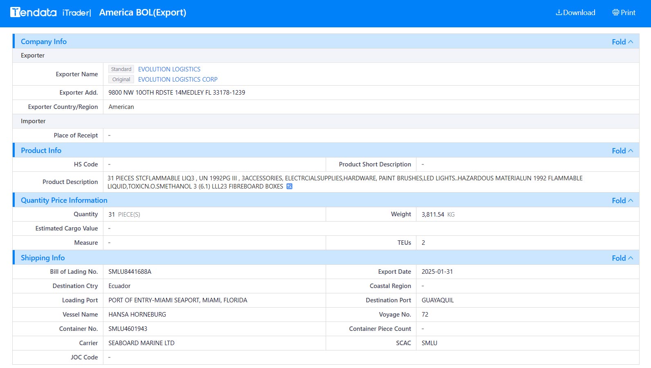Click the Company Info section heading
The height and width of the screenshot is (368, 651).
click(44, 42)
